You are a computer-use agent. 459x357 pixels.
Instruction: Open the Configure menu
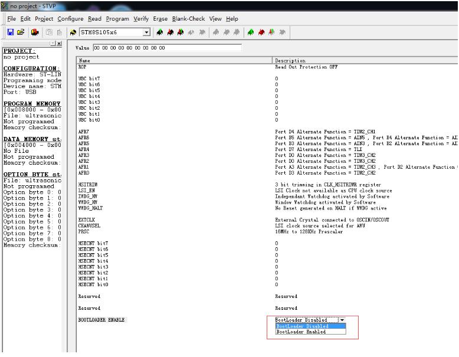(x=70, y=19)
